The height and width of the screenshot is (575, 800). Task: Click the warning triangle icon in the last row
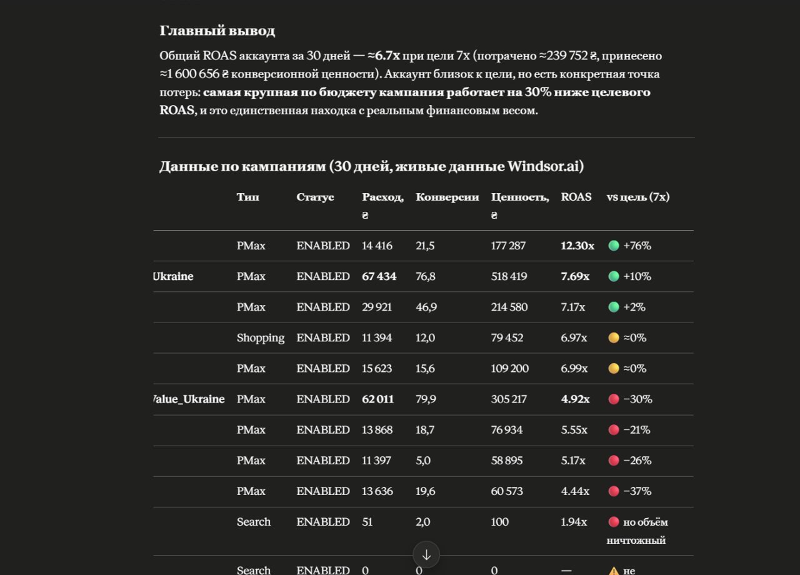(x=614, y=571)
